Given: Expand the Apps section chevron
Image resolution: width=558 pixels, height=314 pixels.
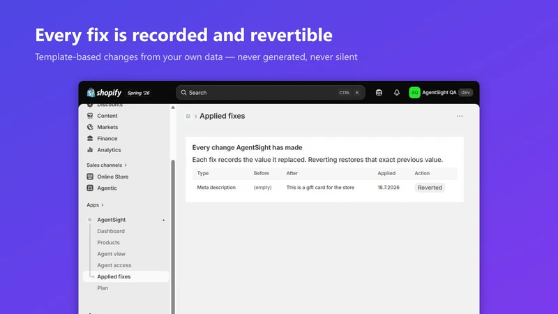Looking at the screenshot, I should point(103,205).
